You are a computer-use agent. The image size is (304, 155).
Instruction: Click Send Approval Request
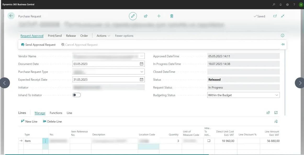38,45
